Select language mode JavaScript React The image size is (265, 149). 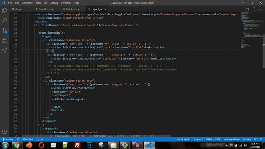[232, 139]
